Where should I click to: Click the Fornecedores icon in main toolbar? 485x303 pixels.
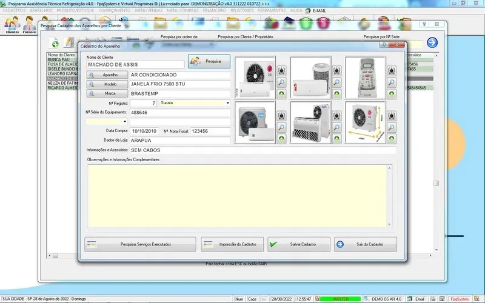coord(29,25)
